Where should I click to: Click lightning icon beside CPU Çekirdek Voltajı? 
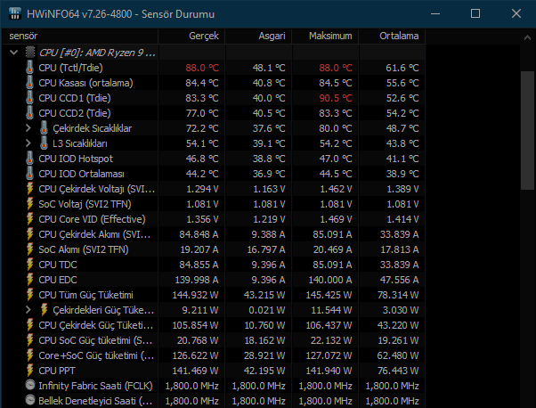click(x=30, y=189)
